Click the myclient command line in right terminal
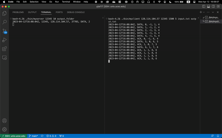 [152, 20]
